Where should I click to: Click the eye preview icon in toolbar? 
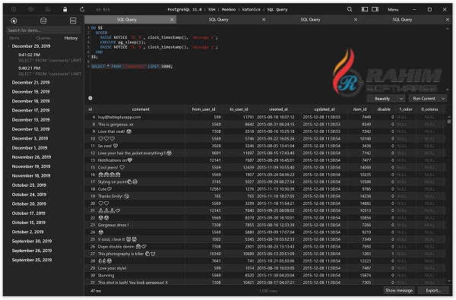pos(31,9)
